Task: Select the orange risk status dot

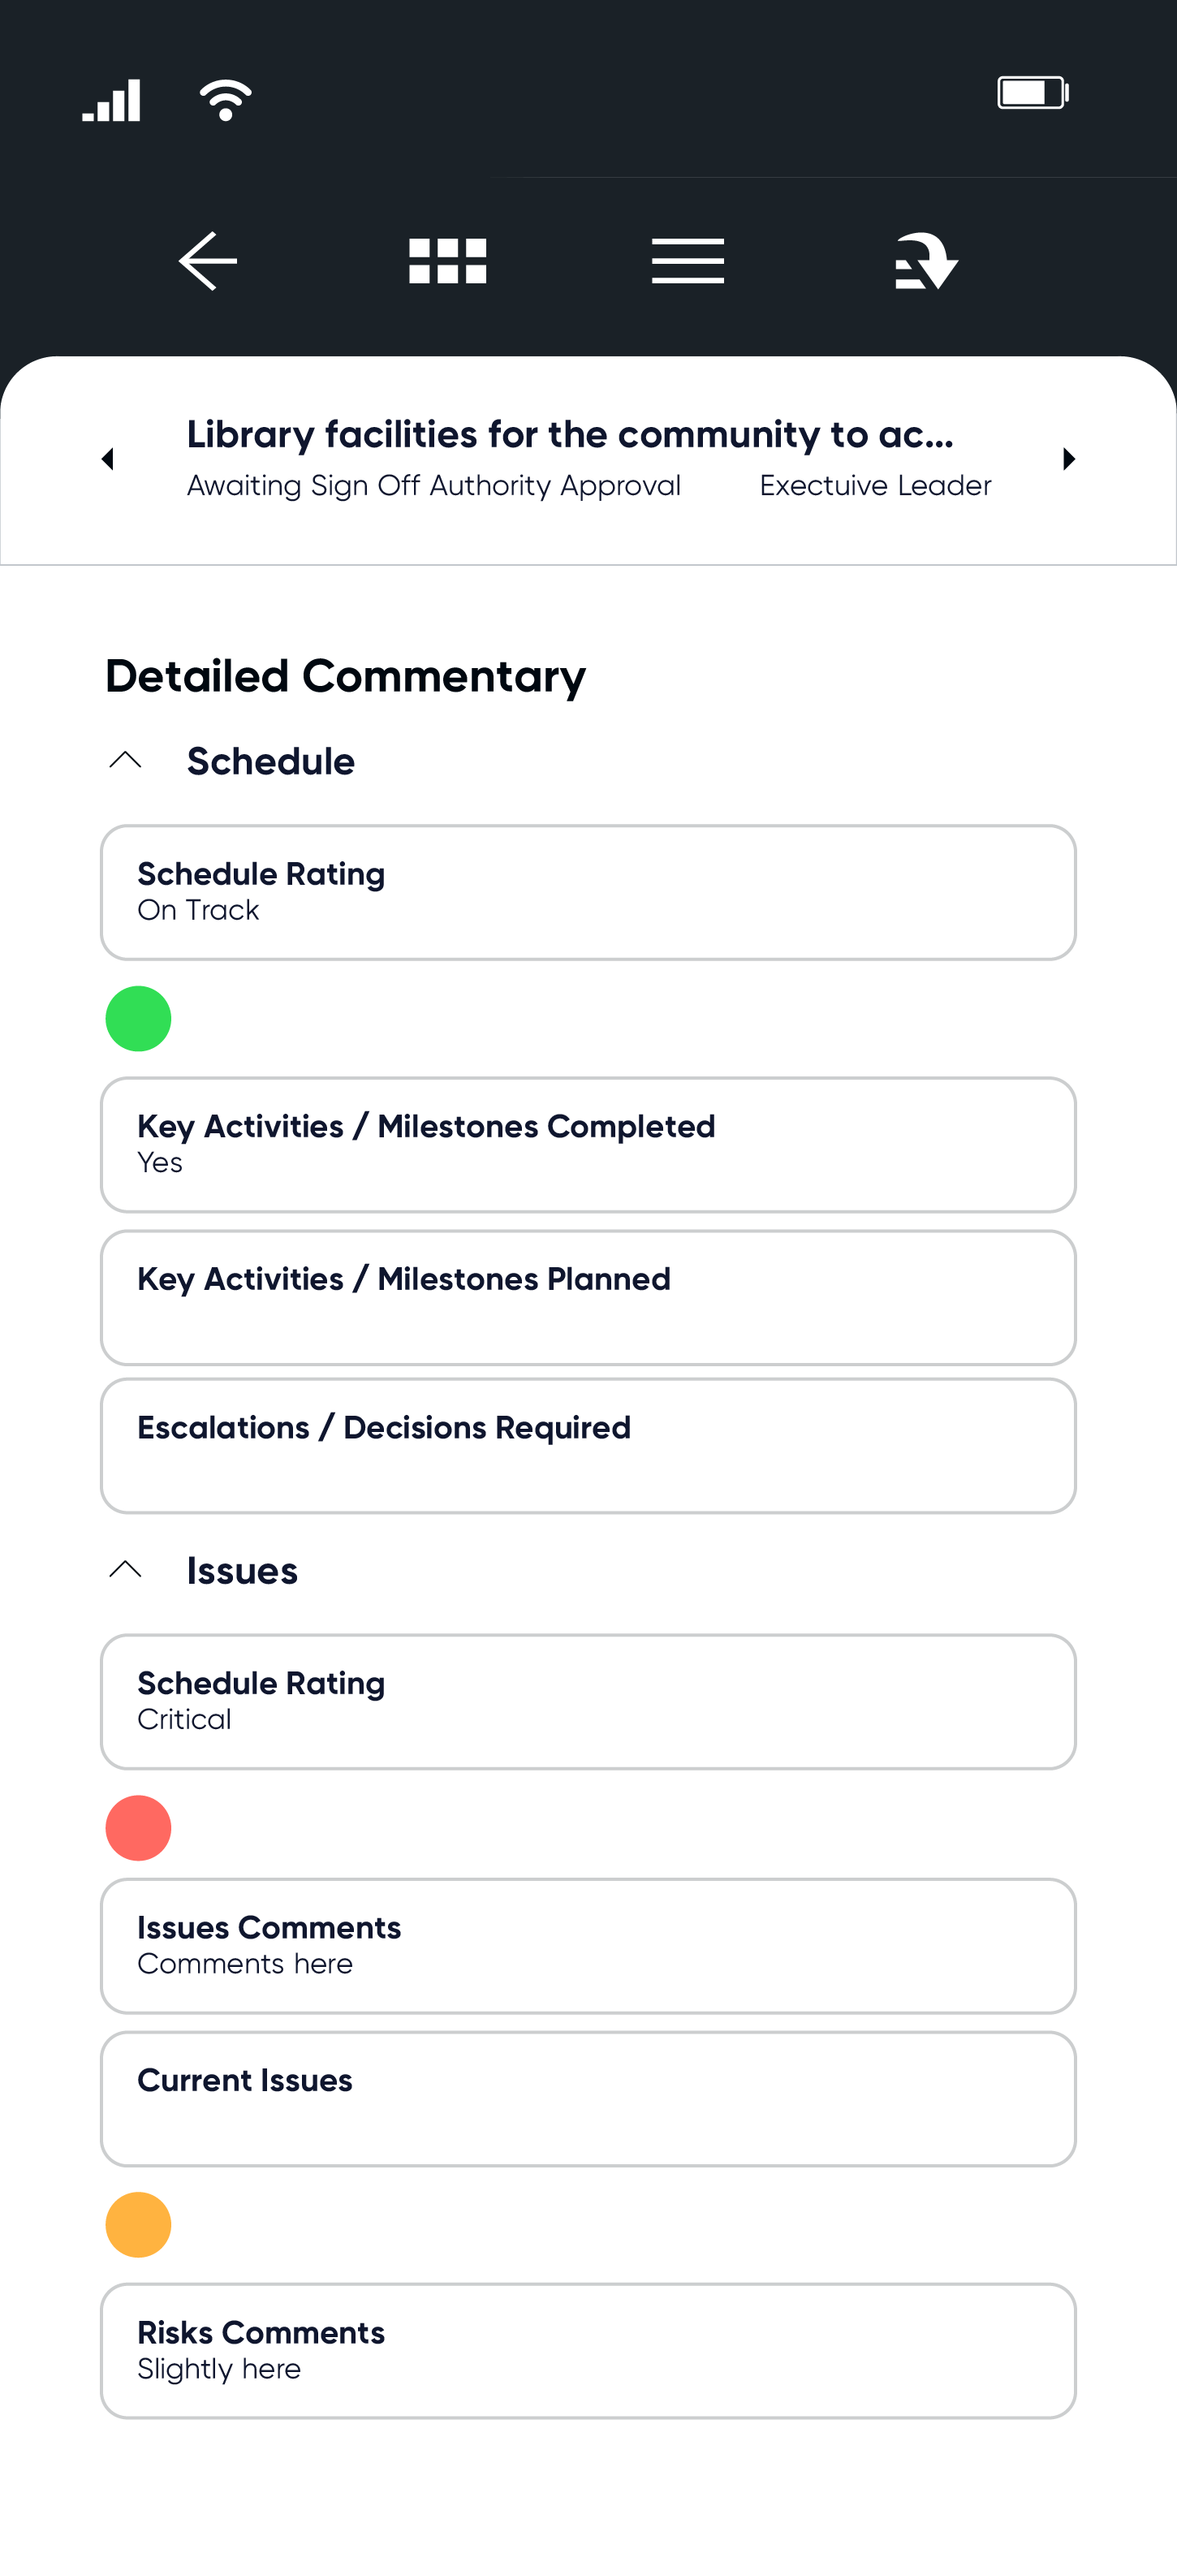Action: click(139, 2224)
